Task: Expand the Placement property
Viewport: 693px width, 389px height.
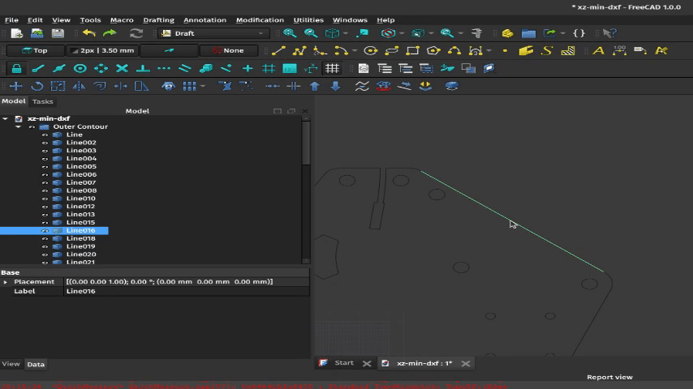Action: pyautogui.click(x=6, y=282)
